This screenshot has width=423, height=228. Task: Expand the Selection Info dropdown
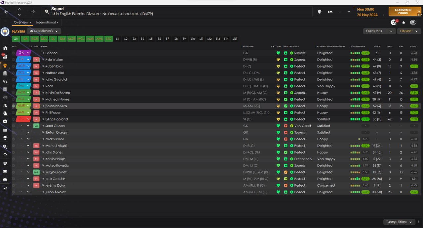coord(44,31)
